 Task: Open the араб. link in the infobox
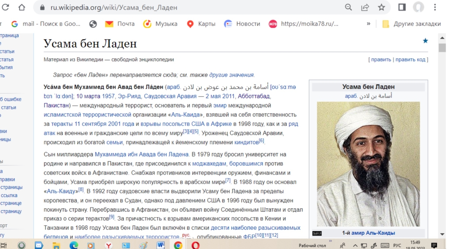352,96
